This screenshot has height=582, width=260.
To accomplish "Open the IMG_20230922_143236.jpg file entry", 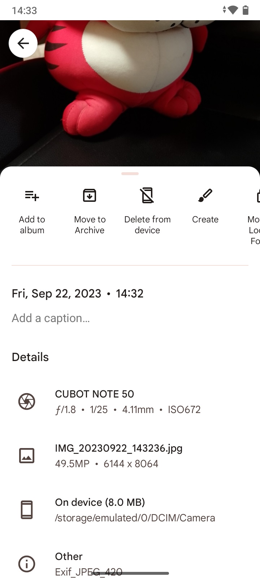I will point(130,456).
